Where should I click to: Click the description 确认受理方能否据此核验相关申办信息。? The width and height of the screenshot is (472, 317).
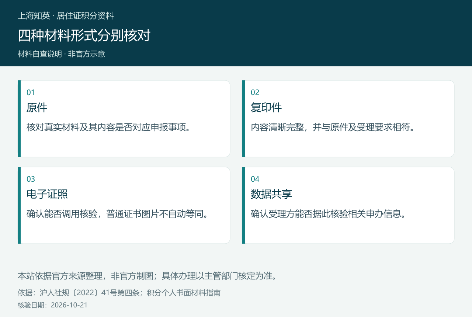click(x=329, y=214)
